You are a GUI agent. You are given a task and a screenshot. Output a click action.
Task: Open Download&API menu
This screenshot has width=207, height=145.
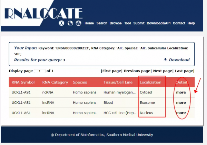159,23
